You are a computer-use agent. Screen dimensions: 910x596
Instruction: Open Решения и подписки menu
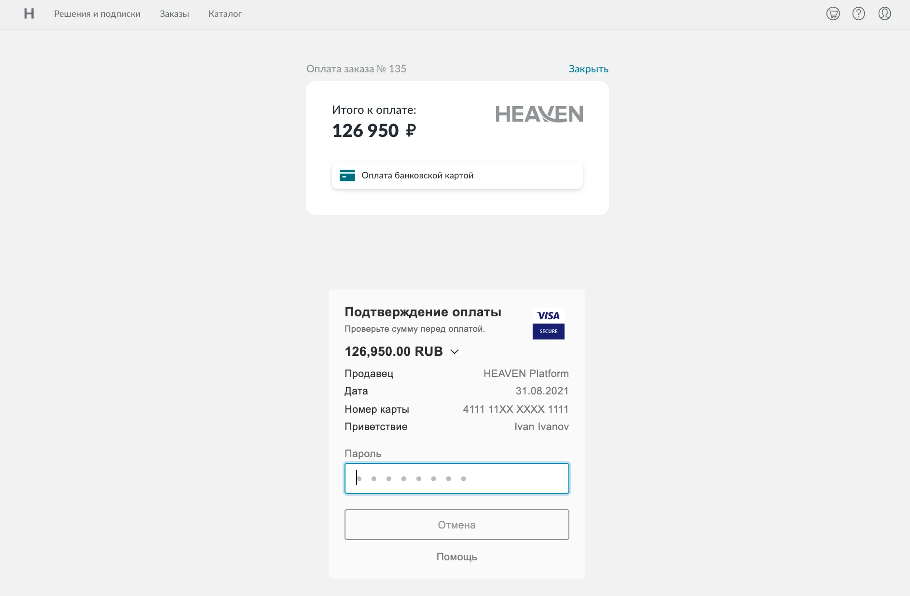(97, 14)
